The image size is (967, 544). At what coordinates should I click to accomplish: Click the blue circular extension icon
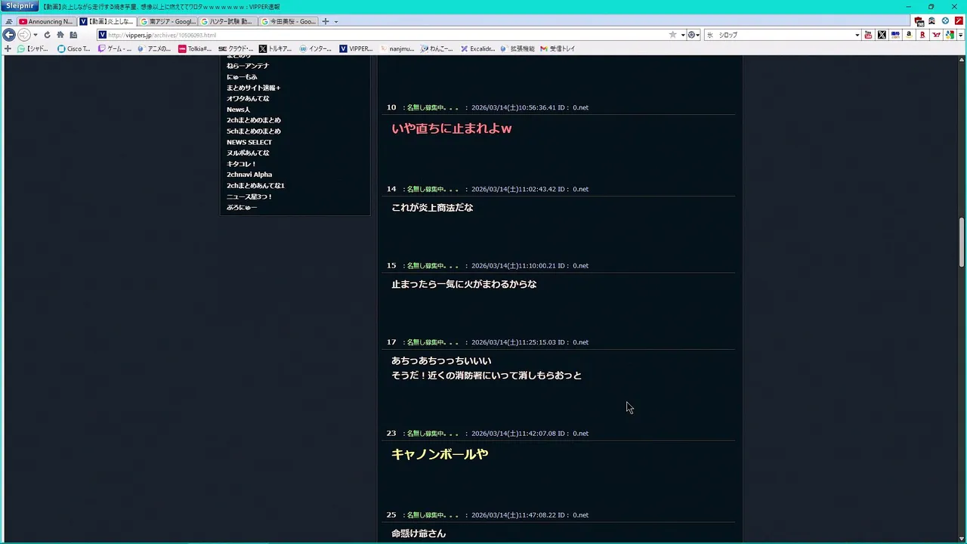click(x=945, y=21)
